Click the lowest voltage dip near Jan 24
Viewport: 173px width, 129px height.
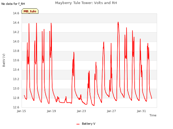click(x=94, y=106)
